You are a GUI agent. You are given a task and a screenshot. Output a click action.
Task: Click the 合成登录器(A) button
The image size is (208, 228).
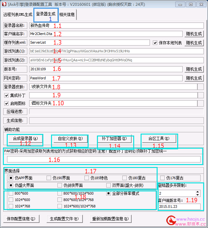25,139
